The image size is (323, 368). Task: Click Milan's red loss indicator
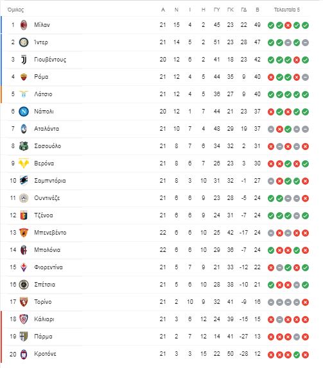[288, 26]
